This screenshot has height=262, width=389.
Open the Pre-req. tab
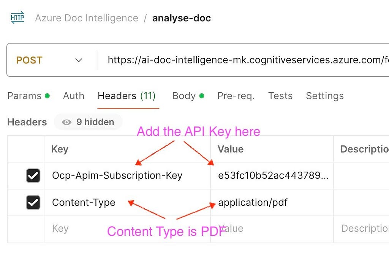(236, 96)
